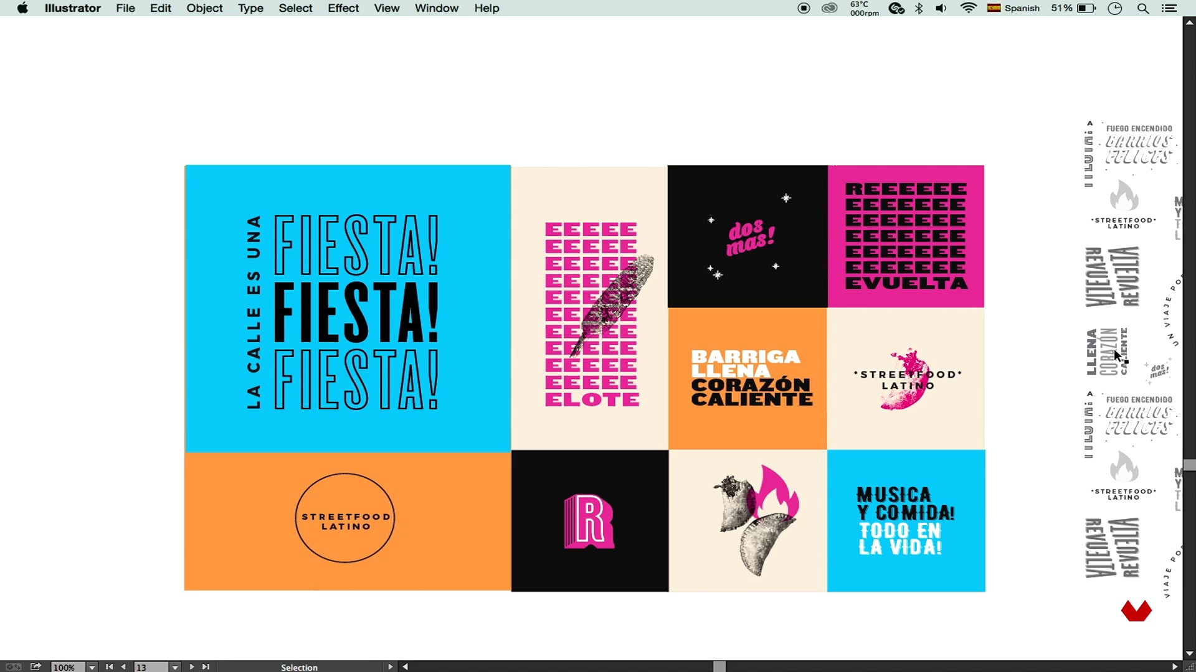This screenshot has width=1196, height=672.
Task: Open Notification Center list icon
Action: pos(1169,8)
